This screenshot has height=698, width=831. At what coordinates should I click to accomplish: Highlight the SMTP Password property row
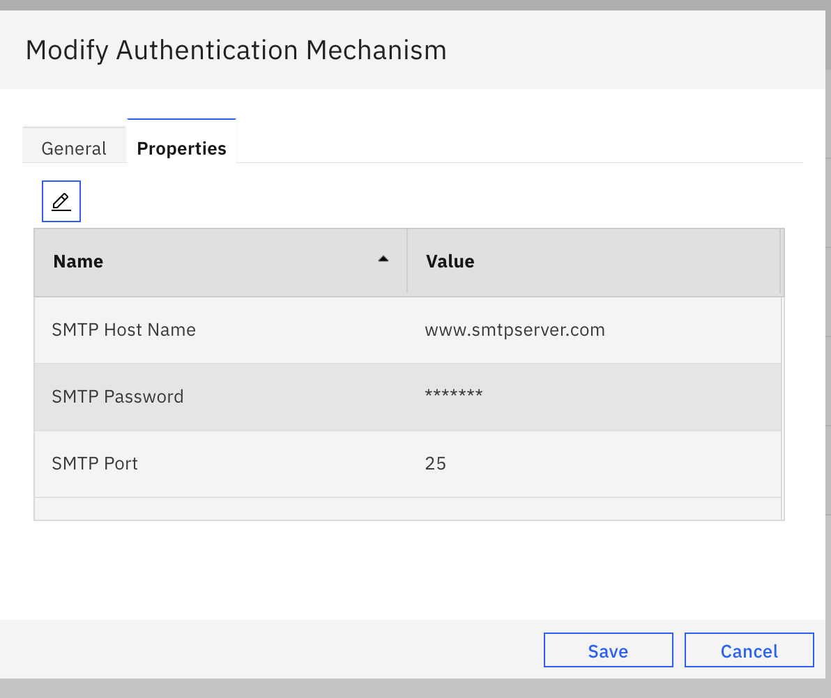click(118, 396)
